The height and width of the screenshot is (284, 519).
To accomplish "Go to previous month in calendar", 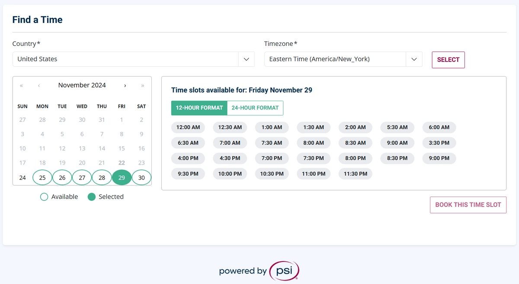I will [x=39, y=86].
